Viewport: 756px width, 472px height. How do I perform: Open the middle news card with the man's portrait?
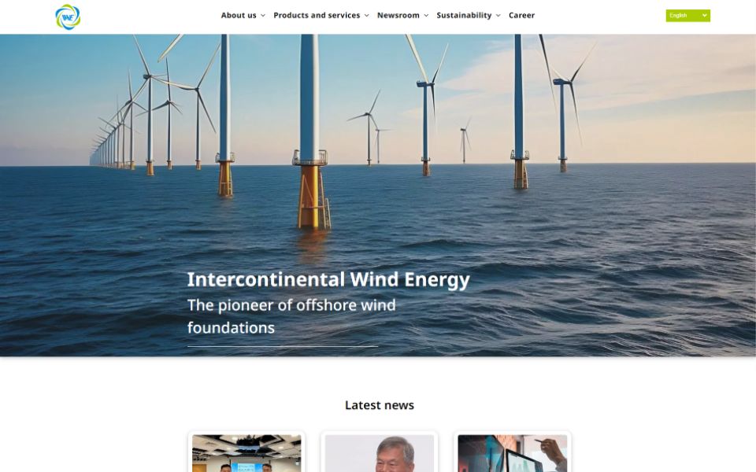click(x=380, y=453)
